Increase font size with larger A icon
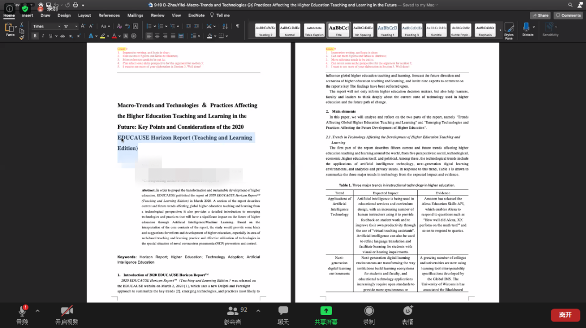 click(82, 26)
